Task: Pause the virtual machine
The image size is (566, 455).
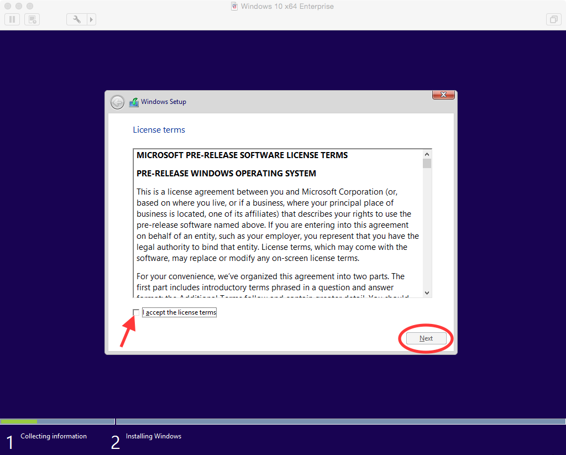Action: [x=12, y=19]
